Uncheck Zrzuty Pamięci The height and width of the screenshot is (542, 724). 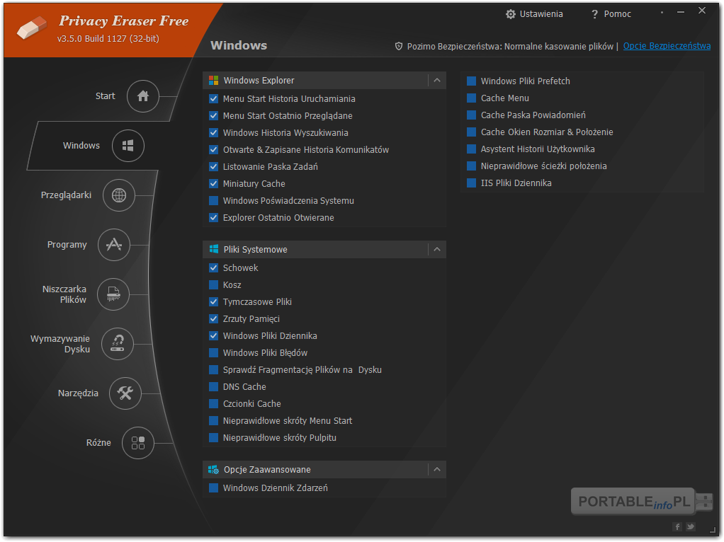(x=213, y=318)
